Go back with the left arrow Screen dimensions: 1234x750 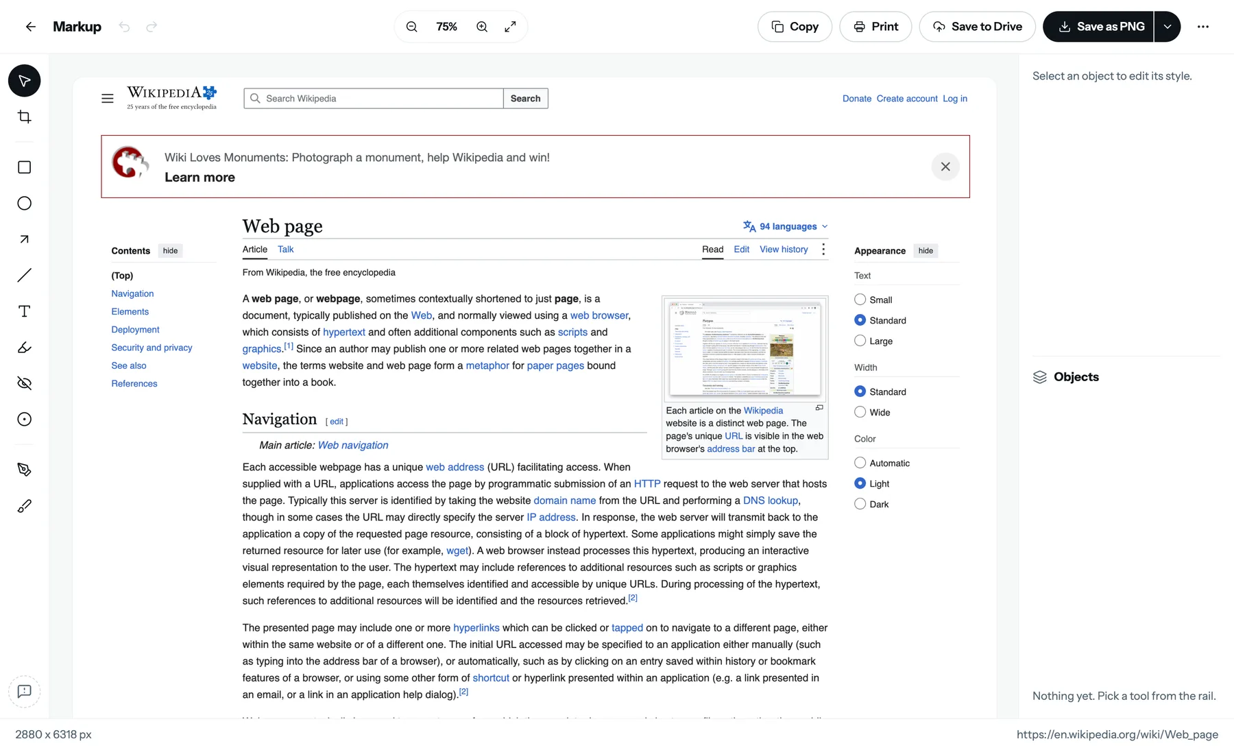pos(30,27)
